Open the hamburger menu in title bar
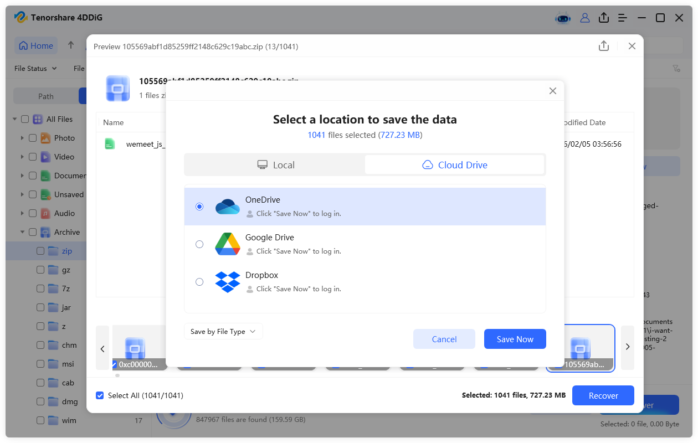698x443 pixels. 622,18
